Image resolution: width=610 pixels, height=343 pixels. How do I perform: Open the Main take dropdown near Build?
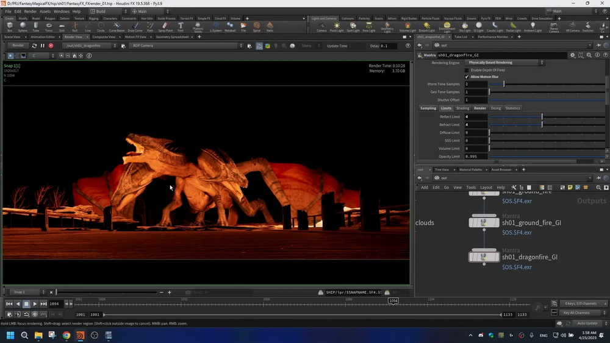[150, 11]
